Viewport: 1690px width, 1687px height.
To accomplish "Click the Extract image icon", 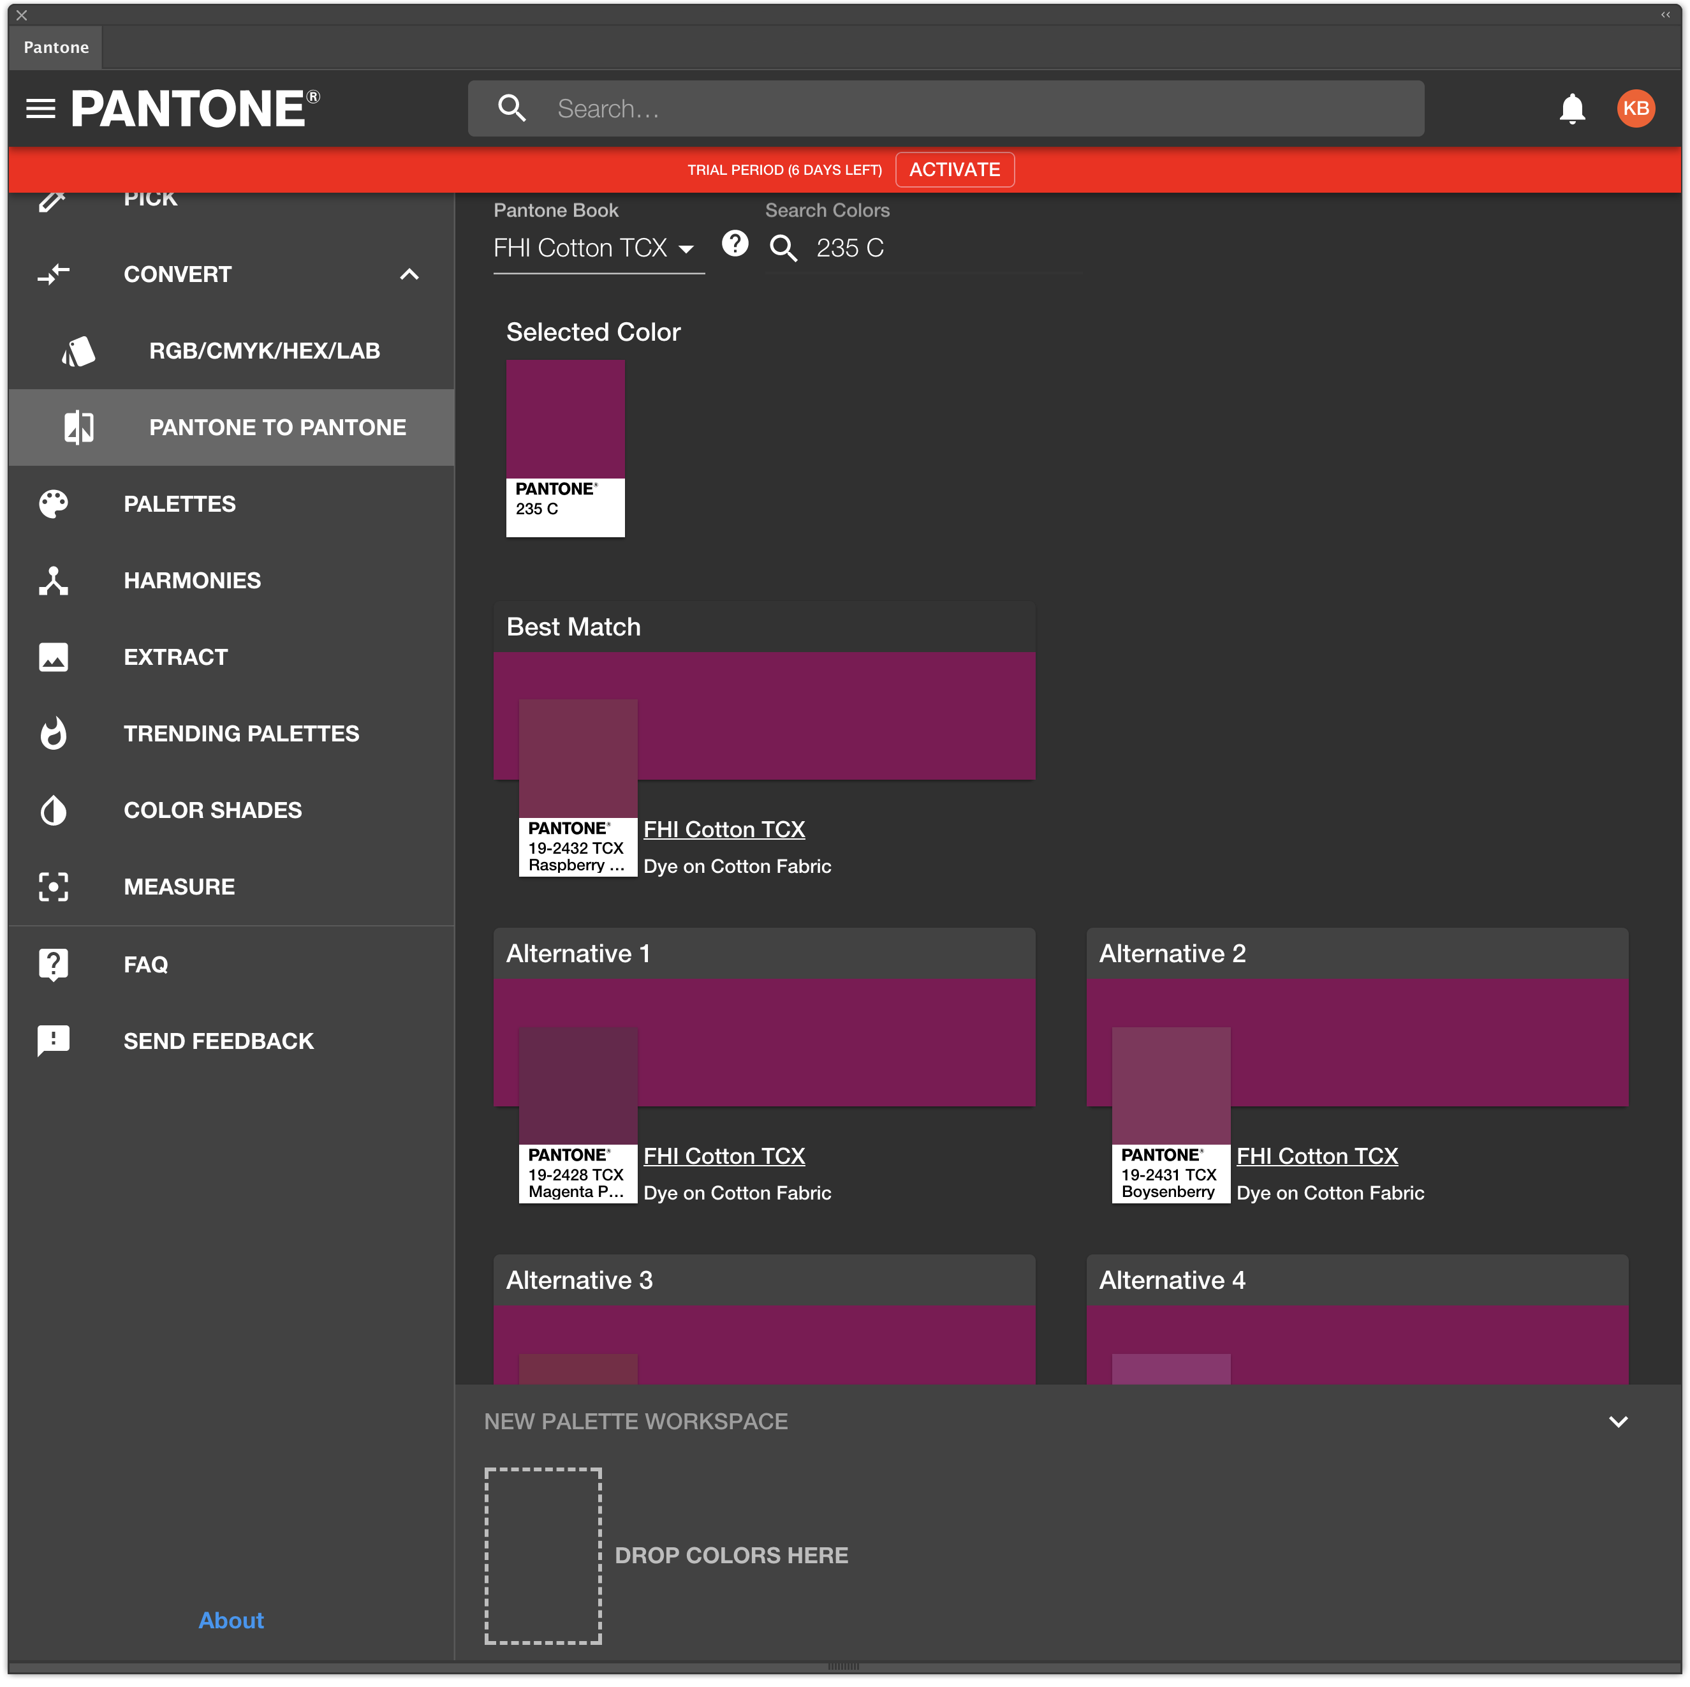I will 54,657.
